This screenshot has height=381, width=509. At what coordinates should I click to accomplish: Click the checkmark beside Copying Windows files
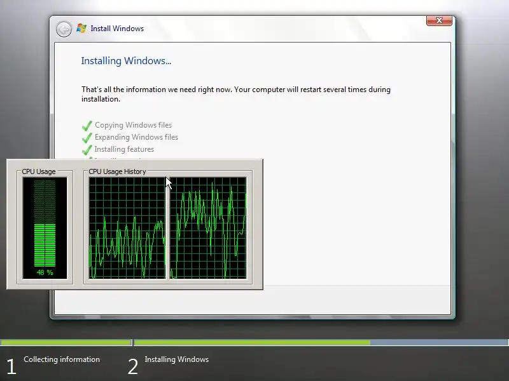(87, 125)
